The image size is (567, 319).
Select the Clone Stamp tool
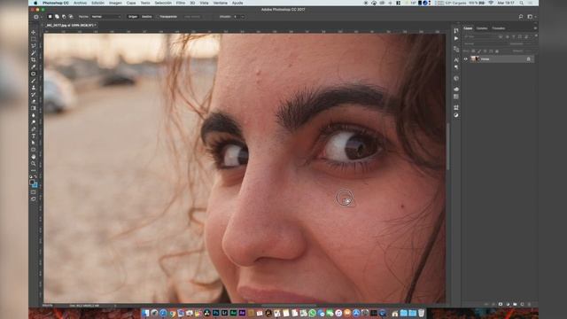[34, 88]
